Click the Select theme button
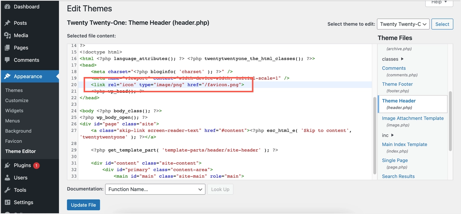The image size is (461, 214). (x=442, y=24)
